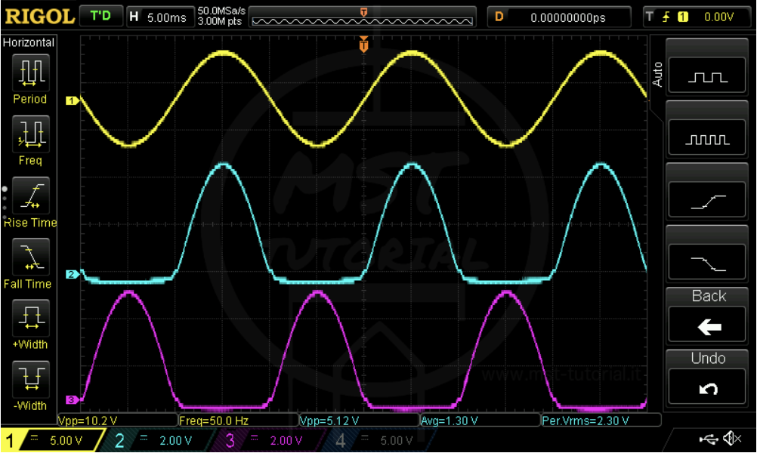
Task: Click the orange trigger position marker
Action: 363,46
